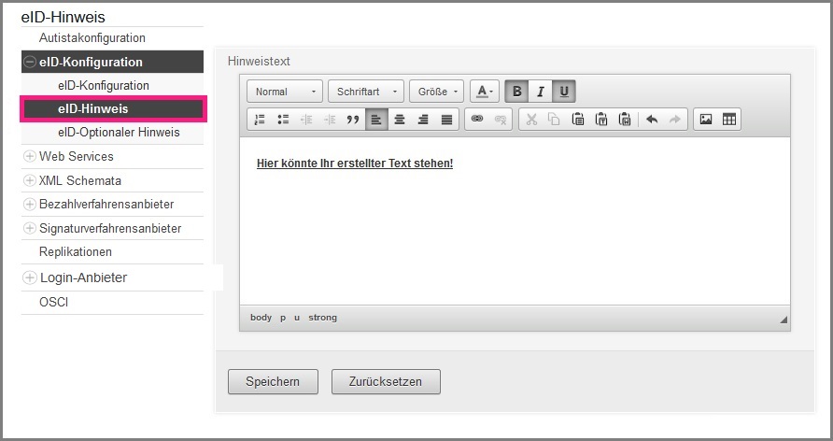Insert a numbered list

[261, 120]
